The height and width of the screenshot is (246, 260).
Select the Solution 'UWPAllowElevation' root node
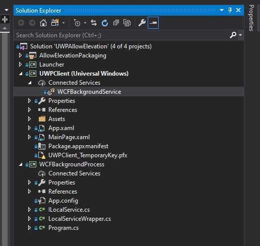91,46
